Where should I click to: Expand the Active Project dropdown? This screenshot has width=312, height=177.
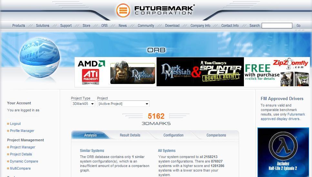click(x=123, y=104)
